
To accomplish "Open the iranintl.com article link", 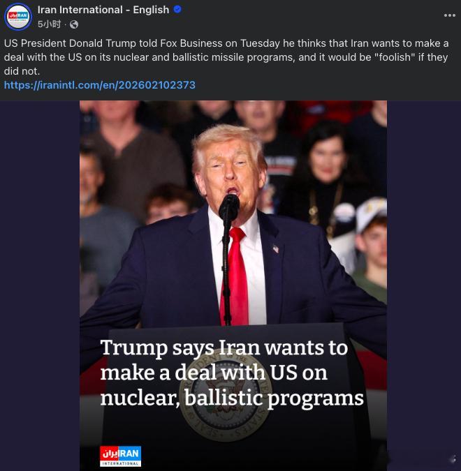I will coord(100,85).
